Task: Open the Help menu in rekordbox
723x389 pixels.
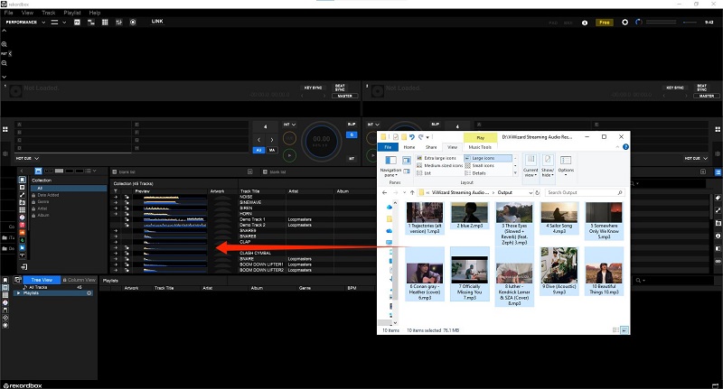Action: tap(95, 13)
